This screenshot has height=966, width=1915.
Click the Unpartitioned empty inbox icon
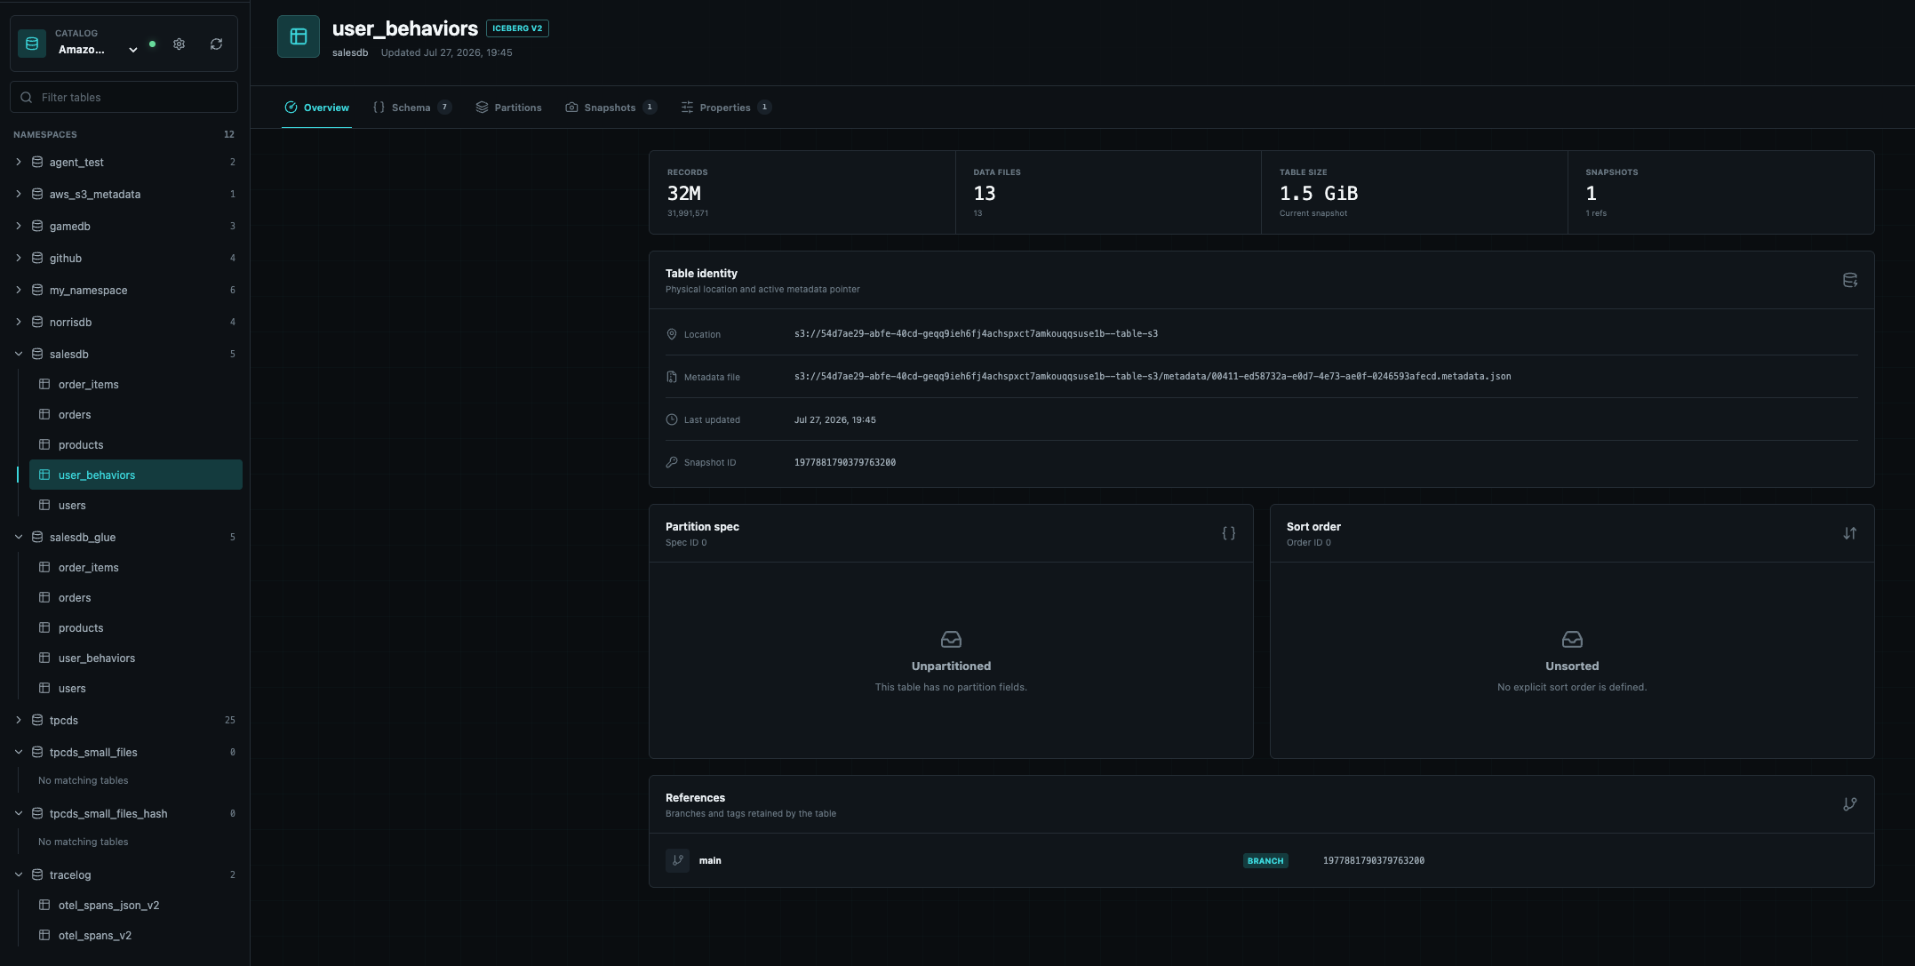[951, 639]
